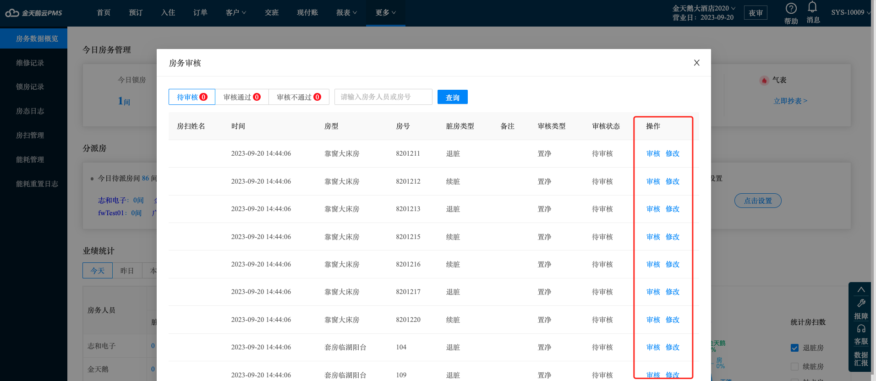Open 入住 in the top menu
Screen dimensions: 876x381
[168, 13]
